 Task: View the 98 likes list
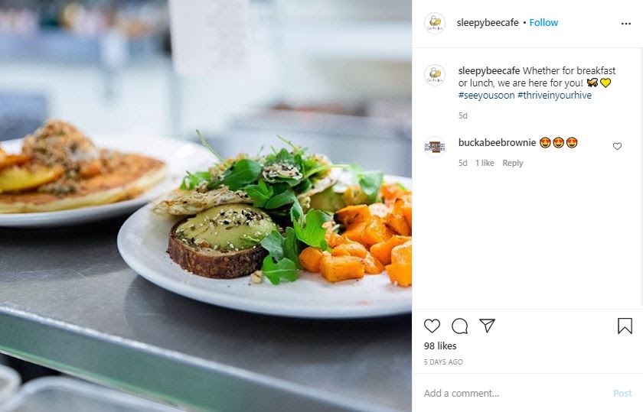440,346
